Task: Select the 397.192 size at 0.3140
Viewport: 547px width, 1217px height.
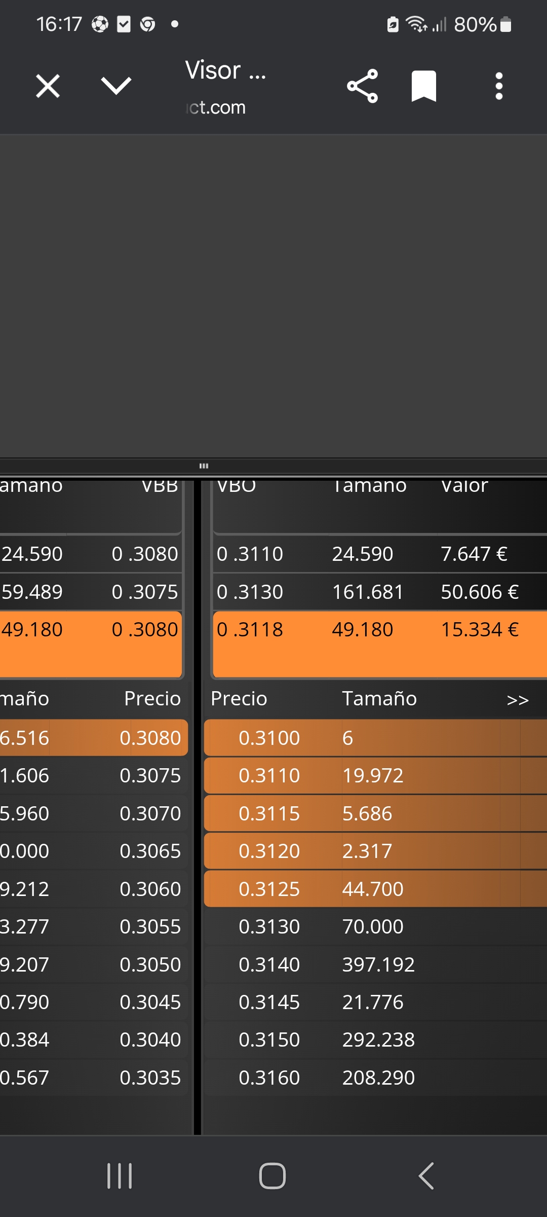Action: (x=378, y=964)
